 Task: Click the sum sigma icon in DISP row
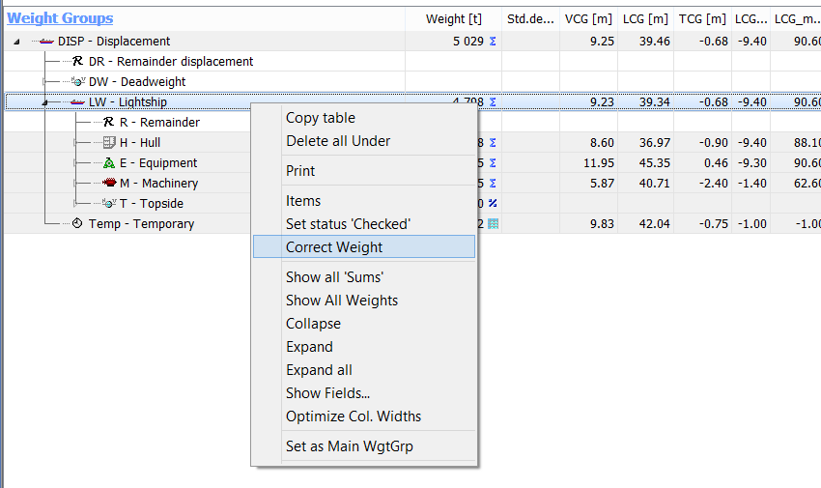click(x=493, y=42)
